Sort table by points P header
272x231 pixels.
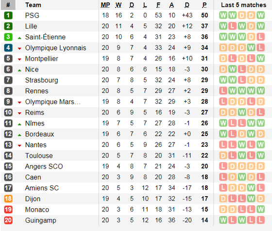(204, 5)
